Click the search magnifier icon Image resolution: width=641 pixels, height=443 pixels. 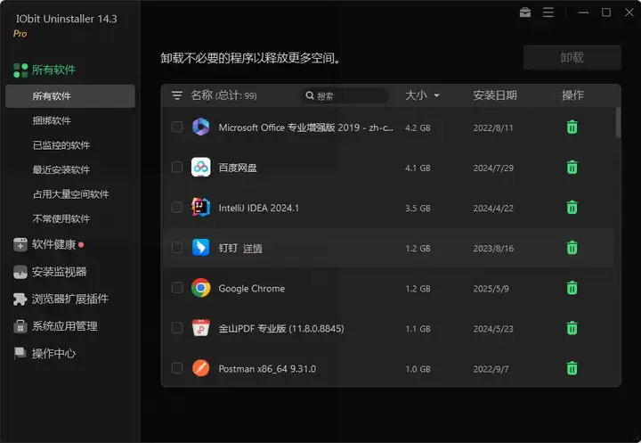310,95
